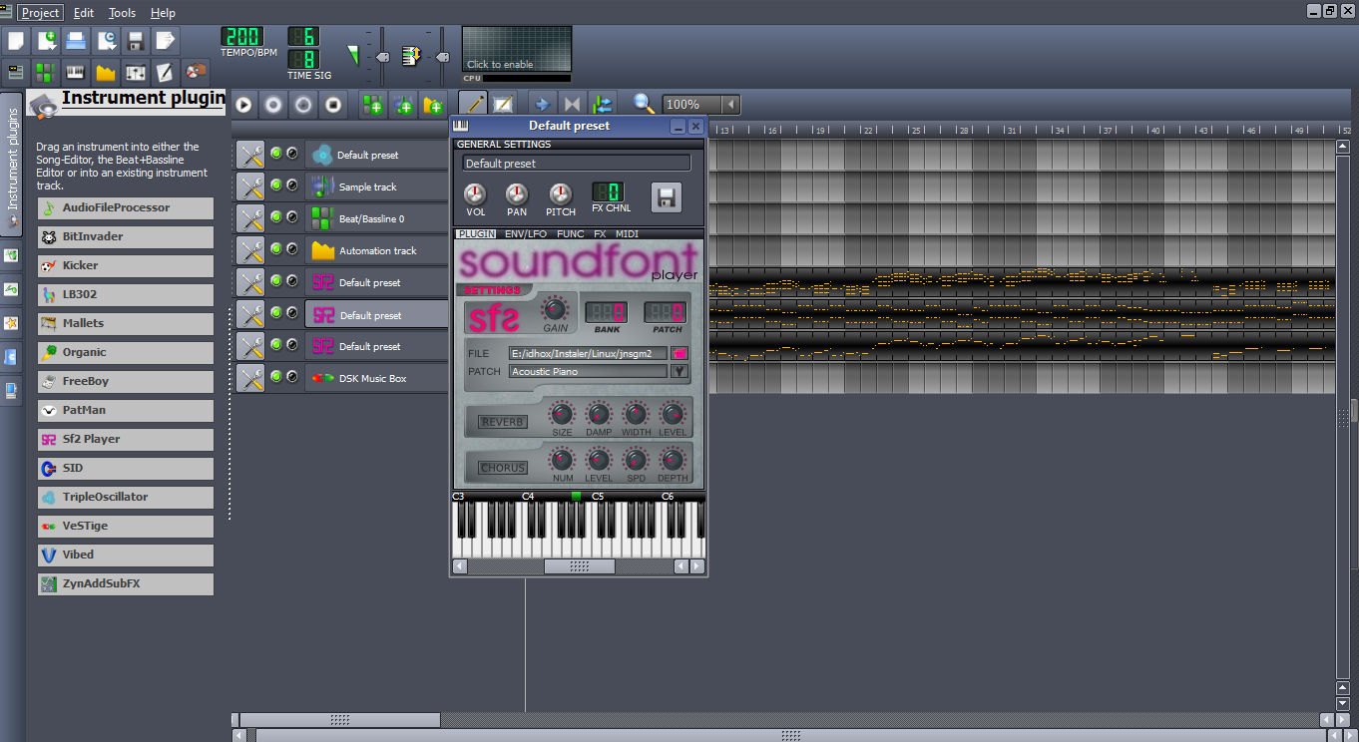The width and height of the screenshot is (1359, 742).
Task: Solo the DSK Music Box track
Action: (x=292, y=377)
